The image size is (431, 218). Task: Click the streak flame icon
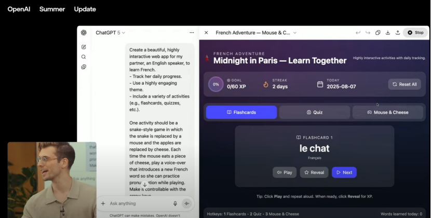click(265, 85)
